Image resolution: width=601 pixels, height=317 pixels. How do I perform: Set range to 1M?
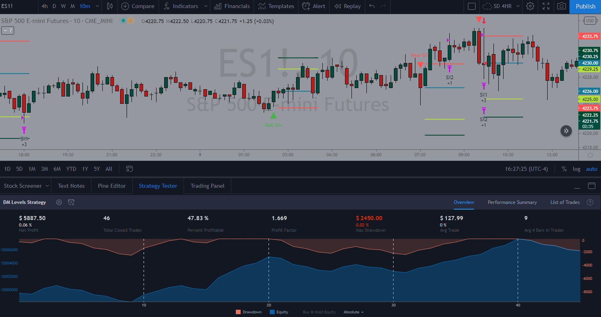click(32, 169)
